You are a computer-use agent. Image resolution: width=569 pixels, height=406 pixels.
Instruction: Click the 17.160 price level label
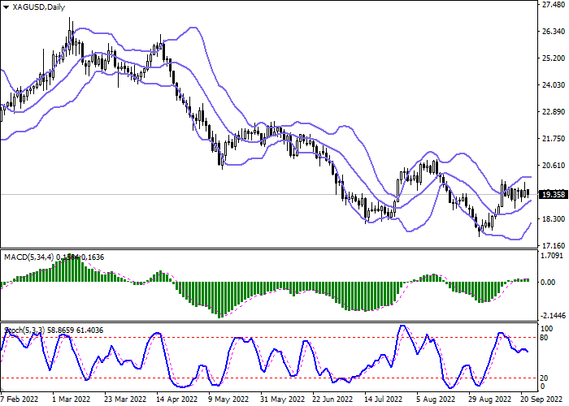tap(553, 245)
